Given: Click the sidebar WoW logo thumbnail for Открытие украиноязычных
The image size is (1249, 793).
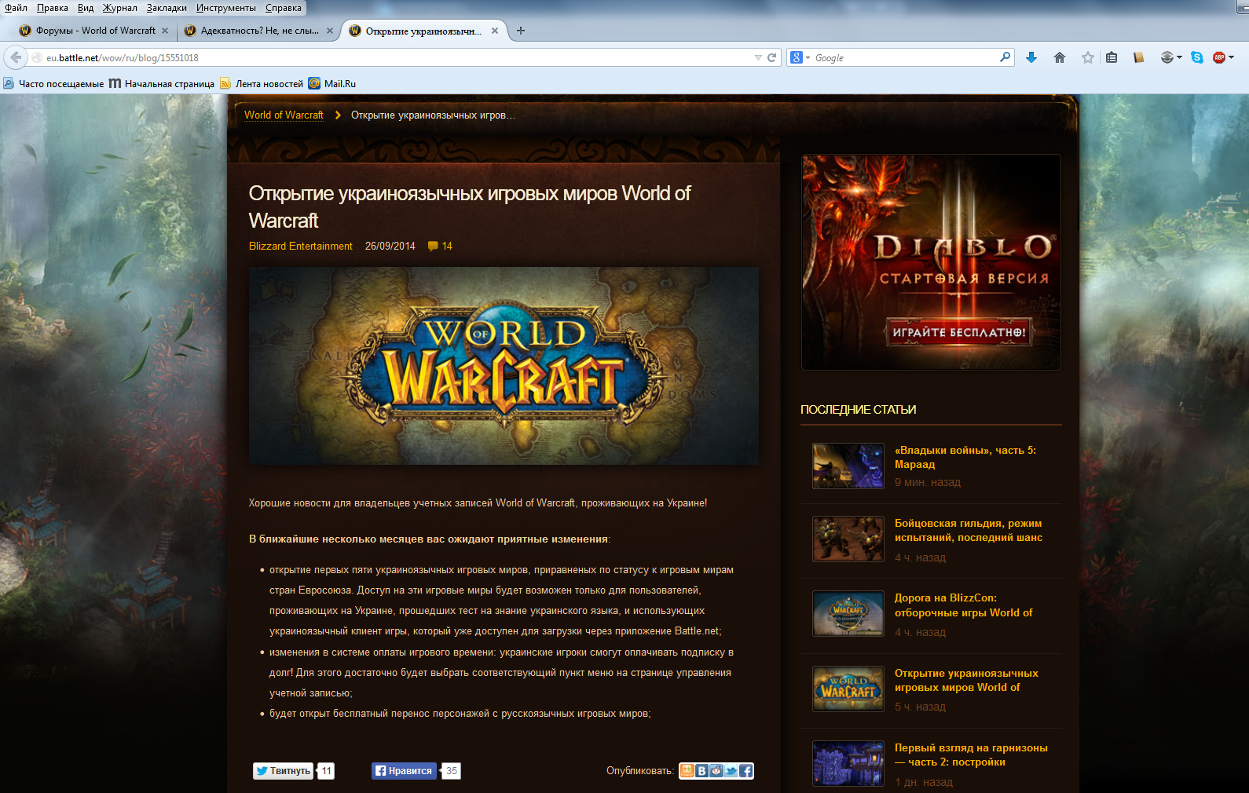Looking at the screenshot, I should pyautogui.click(x=848, y=689).
